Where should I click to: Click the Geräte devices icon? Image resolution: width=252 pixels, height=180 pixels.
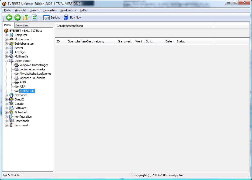(11, 104)
